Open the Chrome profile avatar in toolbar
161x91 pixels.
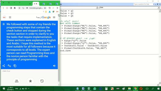point(7,8)
